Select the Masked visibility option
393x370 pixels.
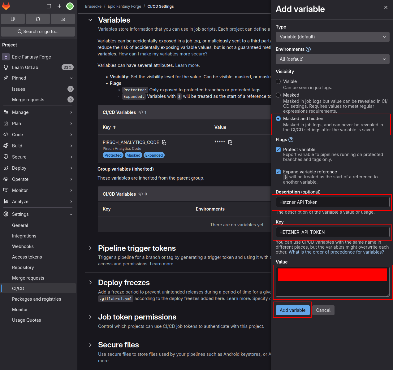point(278,95)
